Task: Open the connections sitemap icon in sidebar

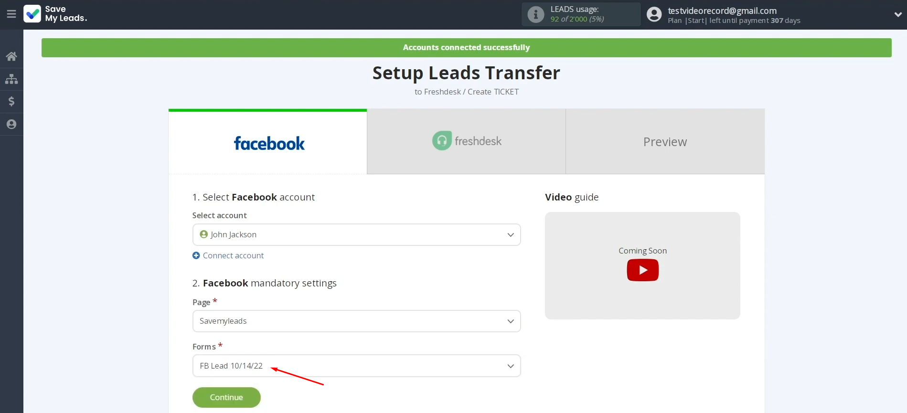Action: (x=11, y=79)
